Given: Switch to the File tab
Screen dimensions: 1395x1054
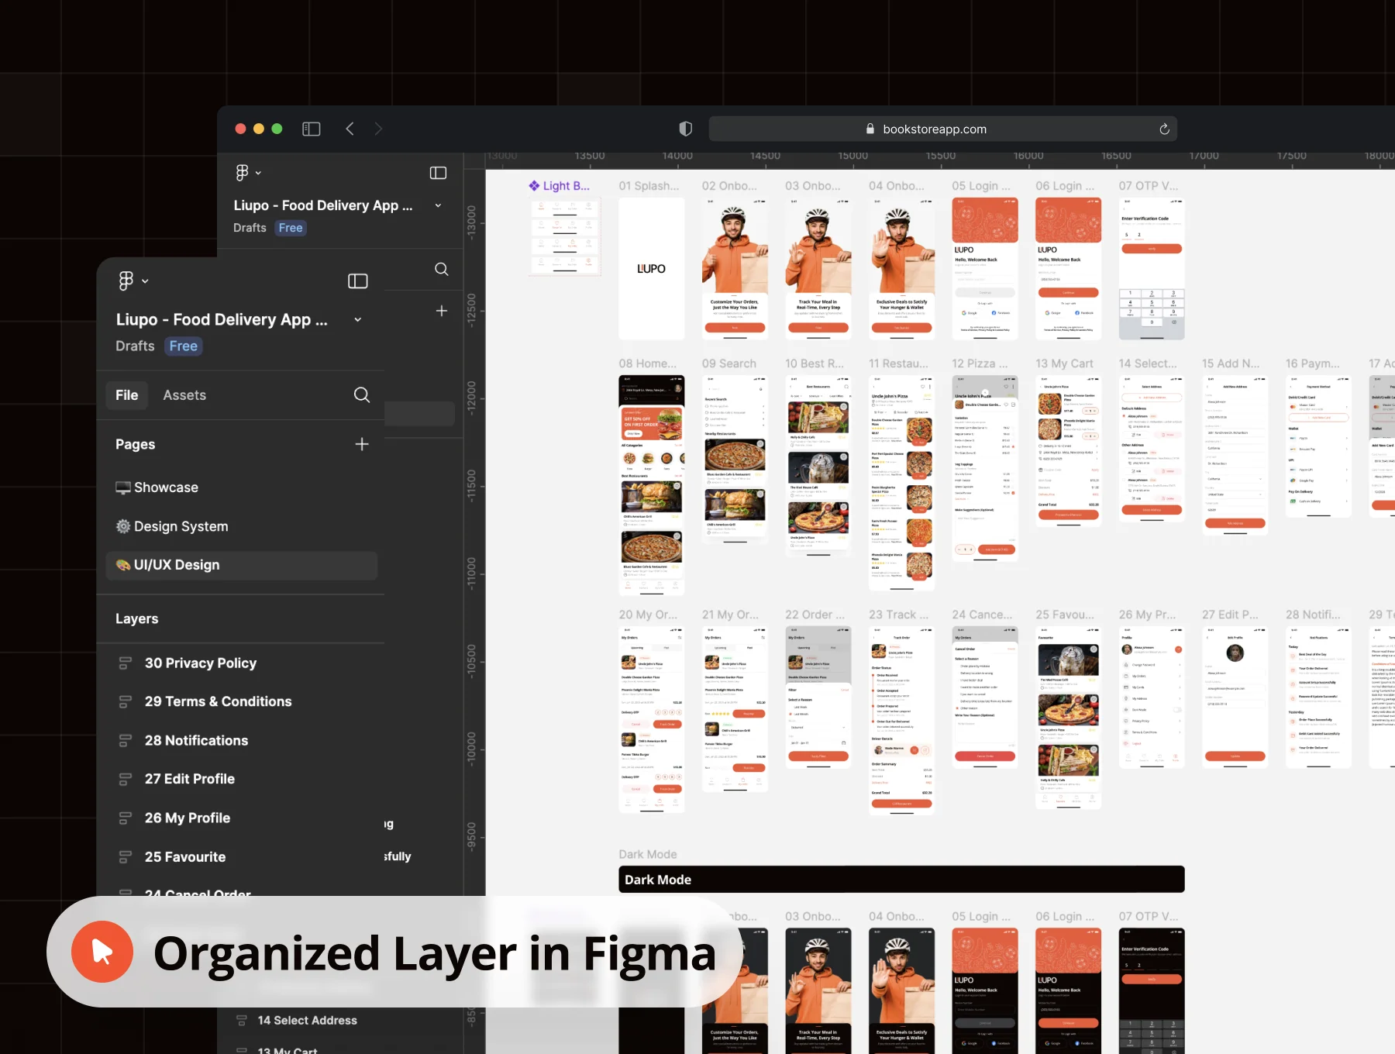Looking at the screenshot, I should [x=126, y=395].
